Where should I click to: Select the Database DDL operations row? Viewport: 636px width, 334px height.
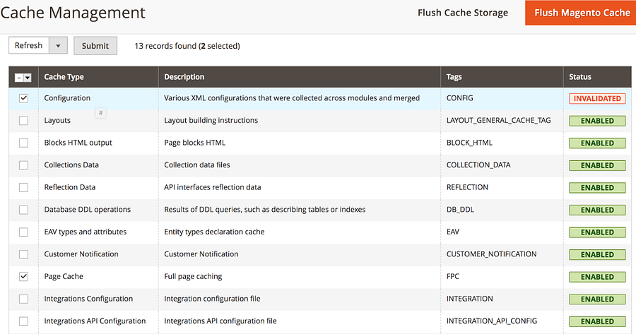coord(23,210)
